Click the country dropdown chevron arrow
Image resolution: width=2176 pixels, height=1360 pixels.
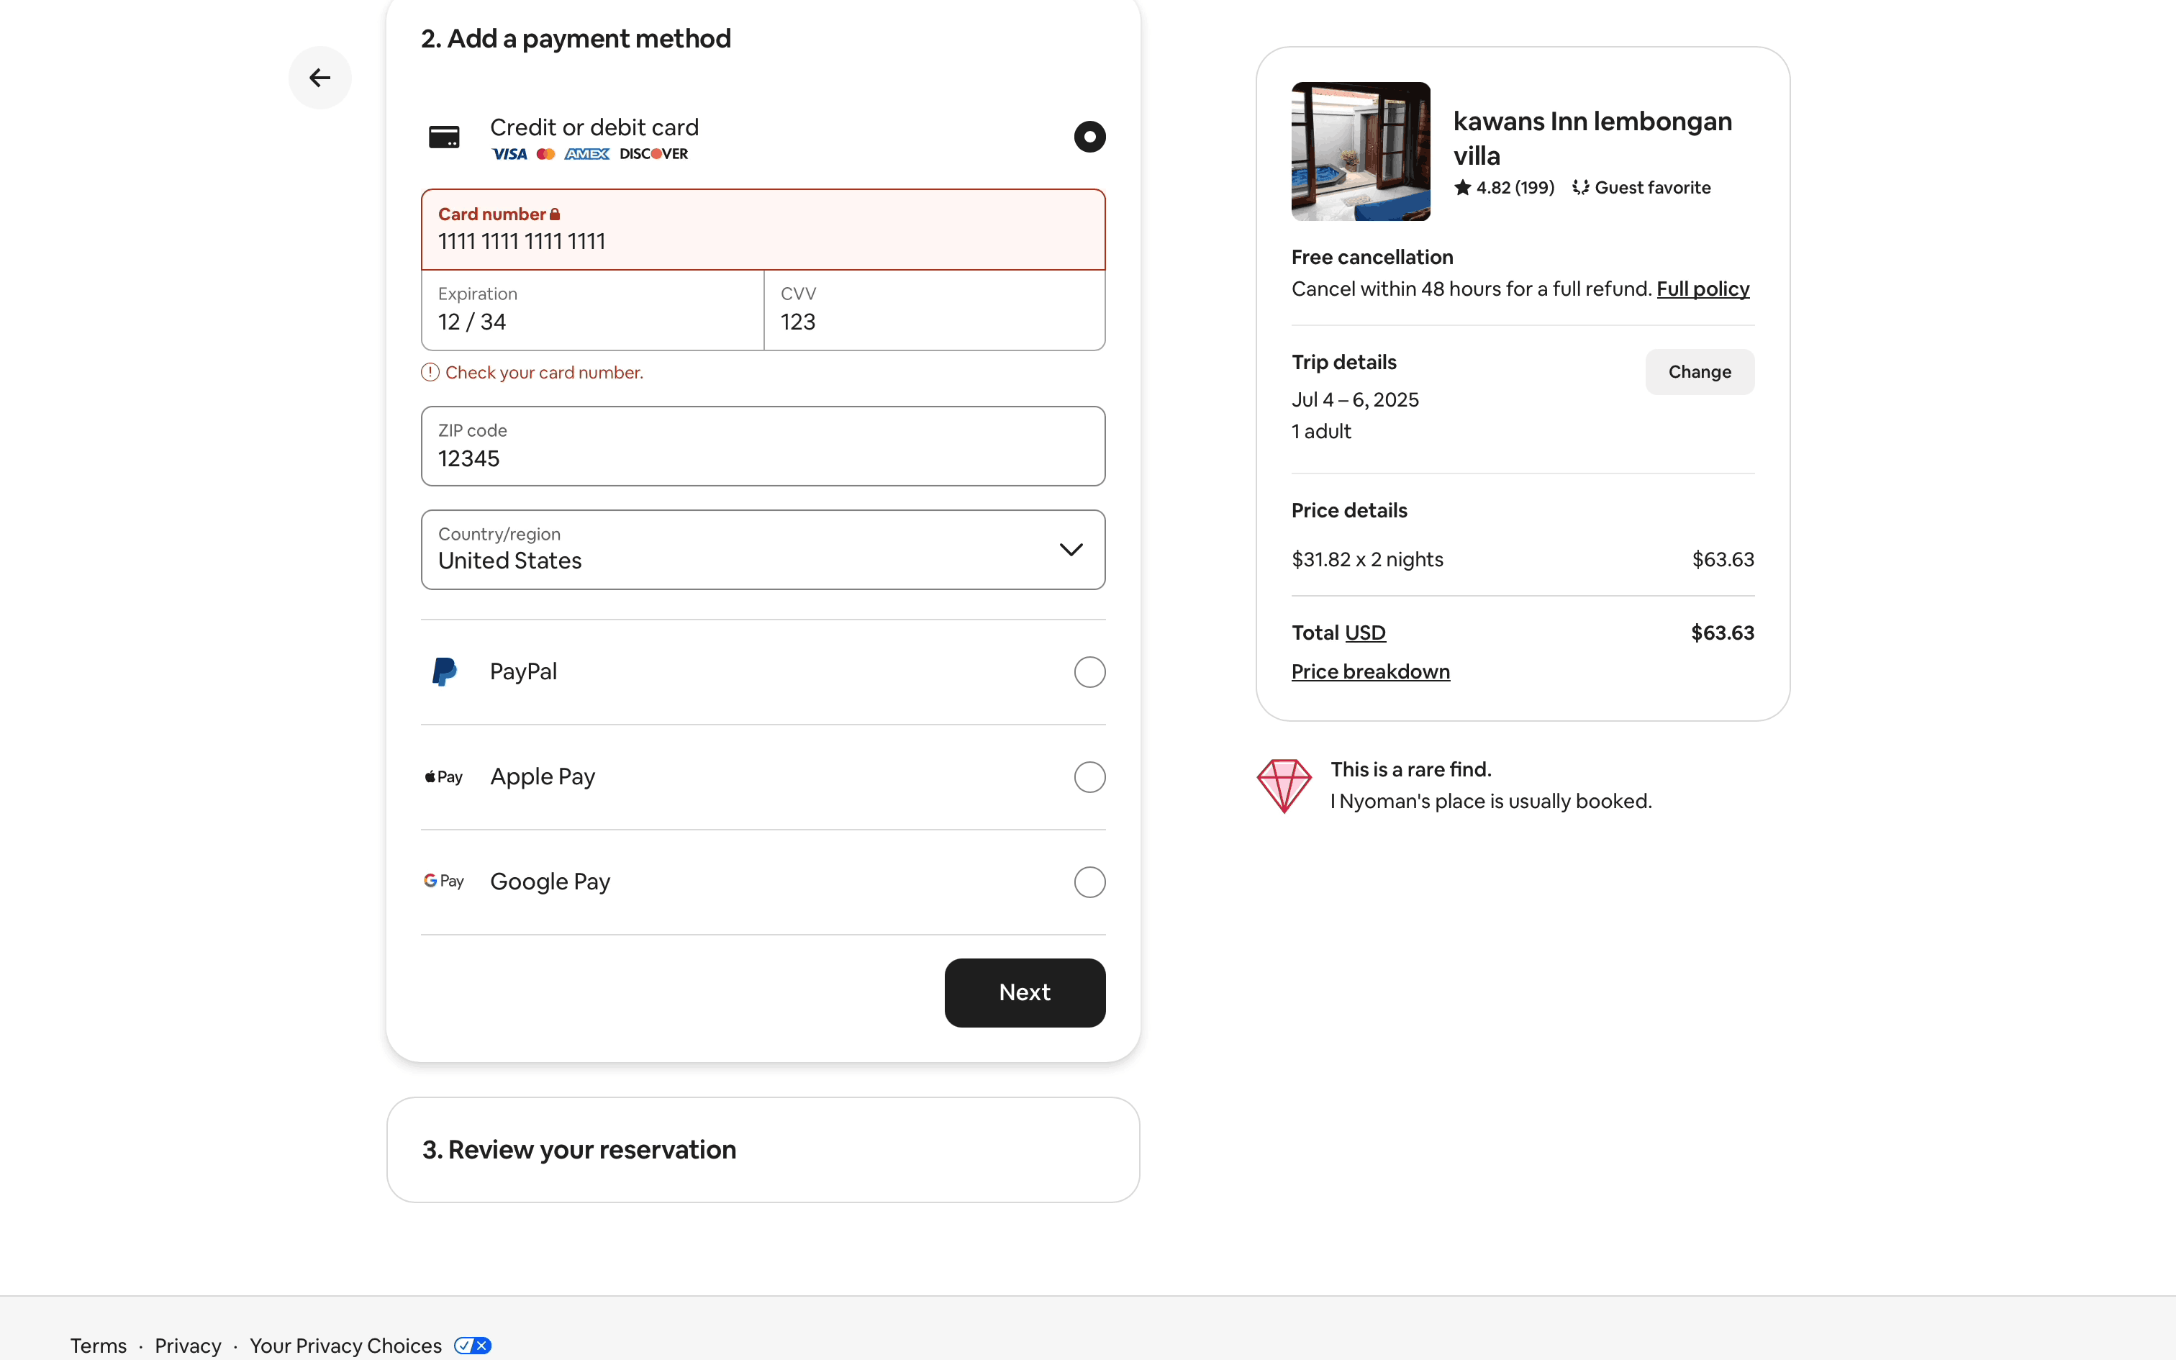(x=1070, y=550)
